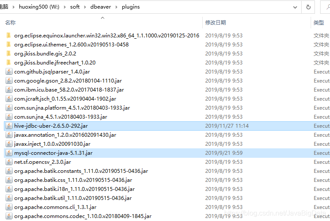This screenshot has height=221, width=330.
Task: Click jar icon of commons.codec jar
Action: click(x=9, y=216)
